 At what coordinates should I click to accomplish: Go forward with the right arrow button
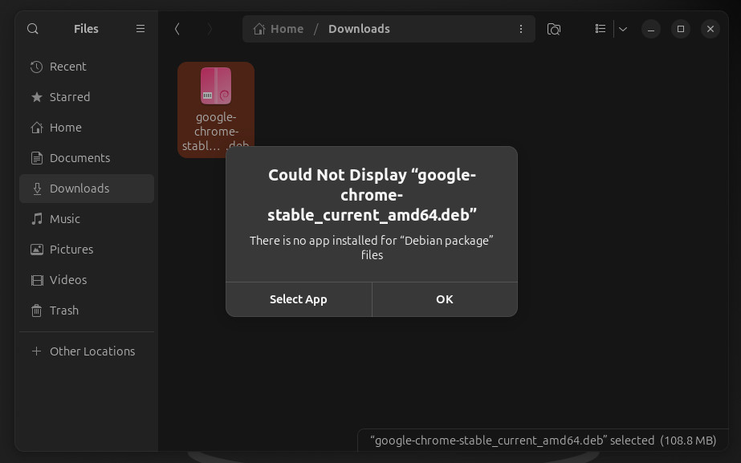click(x=210, y=29)
